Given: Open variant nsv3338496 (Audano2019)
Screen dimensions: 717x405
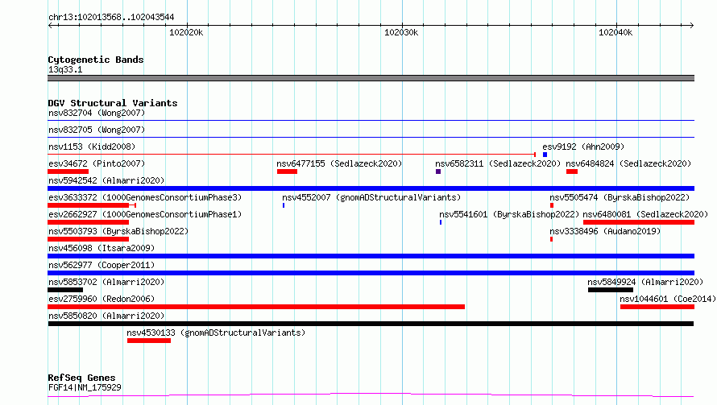Looking at the screenshot, I should [x=606, y=231].
